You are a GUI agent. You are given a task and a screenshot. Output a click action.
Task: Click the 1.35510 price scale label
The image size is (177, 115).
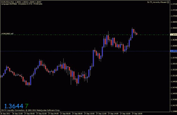pos(174,64)
